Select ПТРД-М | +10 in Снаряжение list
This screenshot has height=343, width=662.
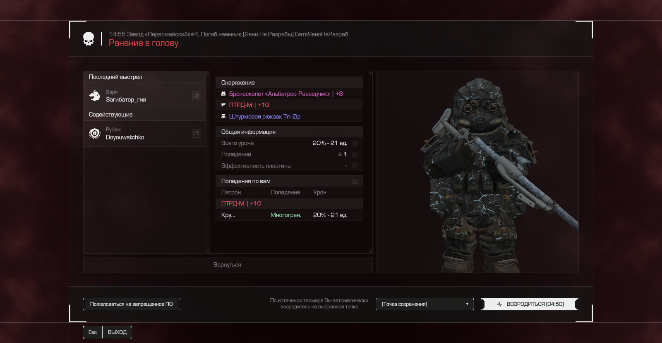tap(289, 105)
